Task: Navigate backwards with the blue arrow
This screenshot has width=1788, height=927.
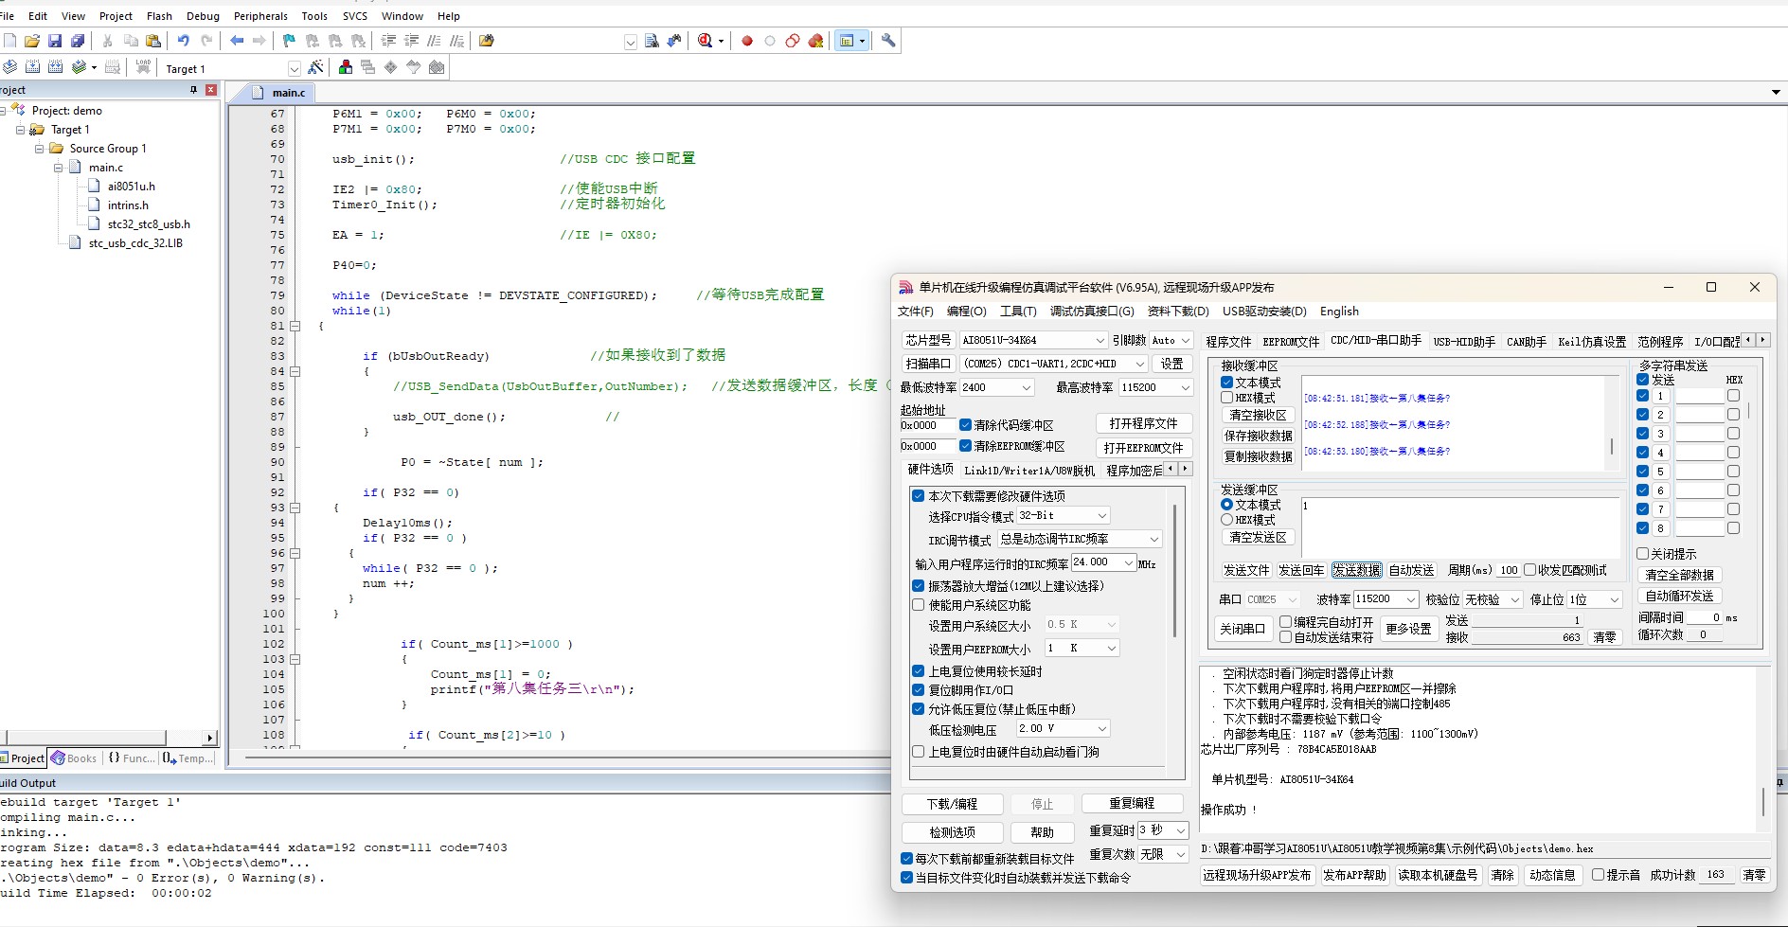Action: coord(237,41)
